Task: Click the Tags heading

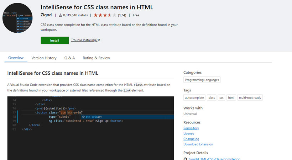Action: click(x=187, y=90)
